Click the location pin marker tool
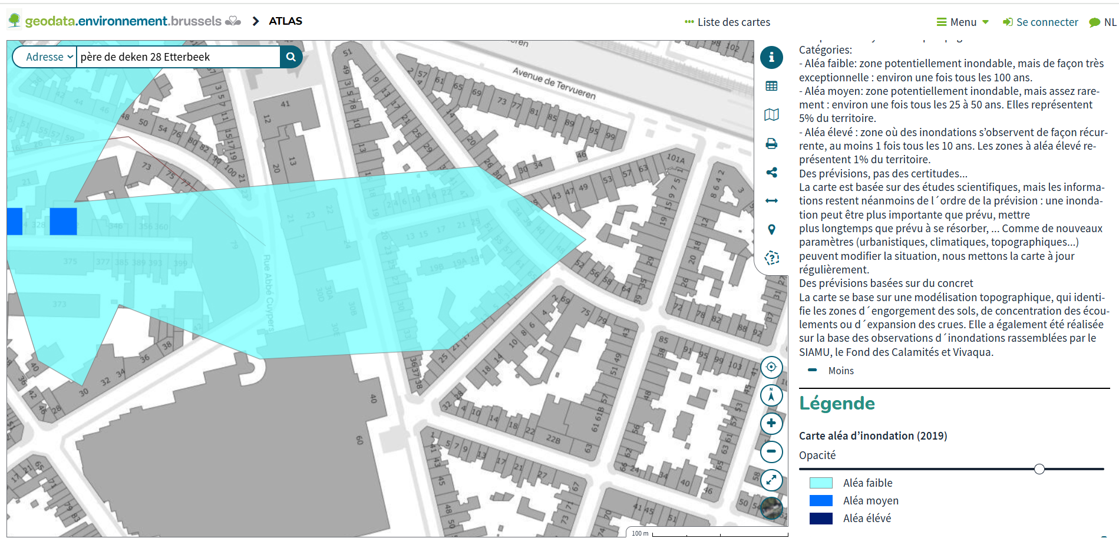The image size is (1119, 538). [x=771, y=230]
